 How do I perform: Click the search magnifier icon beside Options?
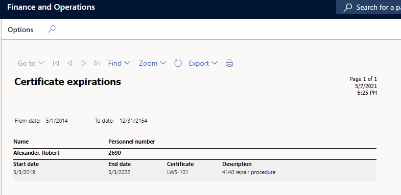pos(52,29)
